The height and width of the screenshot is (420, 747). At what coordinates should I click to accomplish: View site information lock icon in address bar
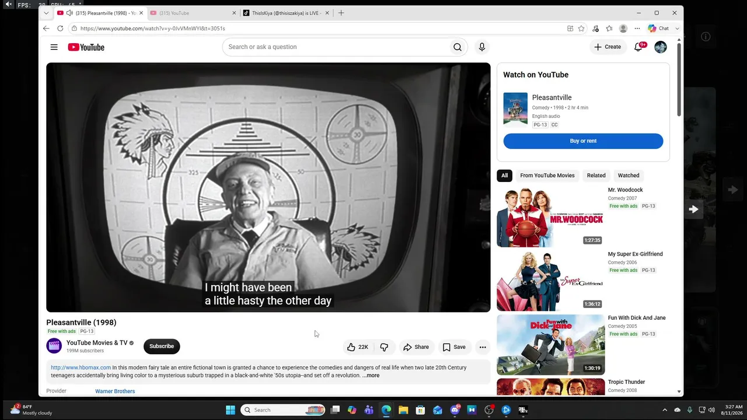tap(74, 28)
